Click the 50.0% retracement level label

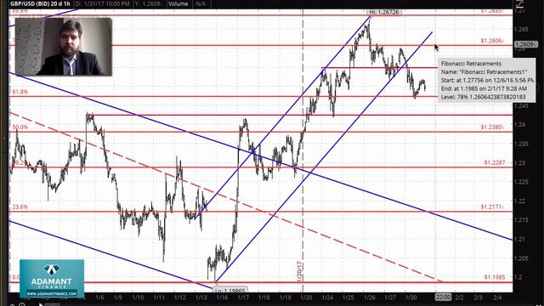click(20, 127)
